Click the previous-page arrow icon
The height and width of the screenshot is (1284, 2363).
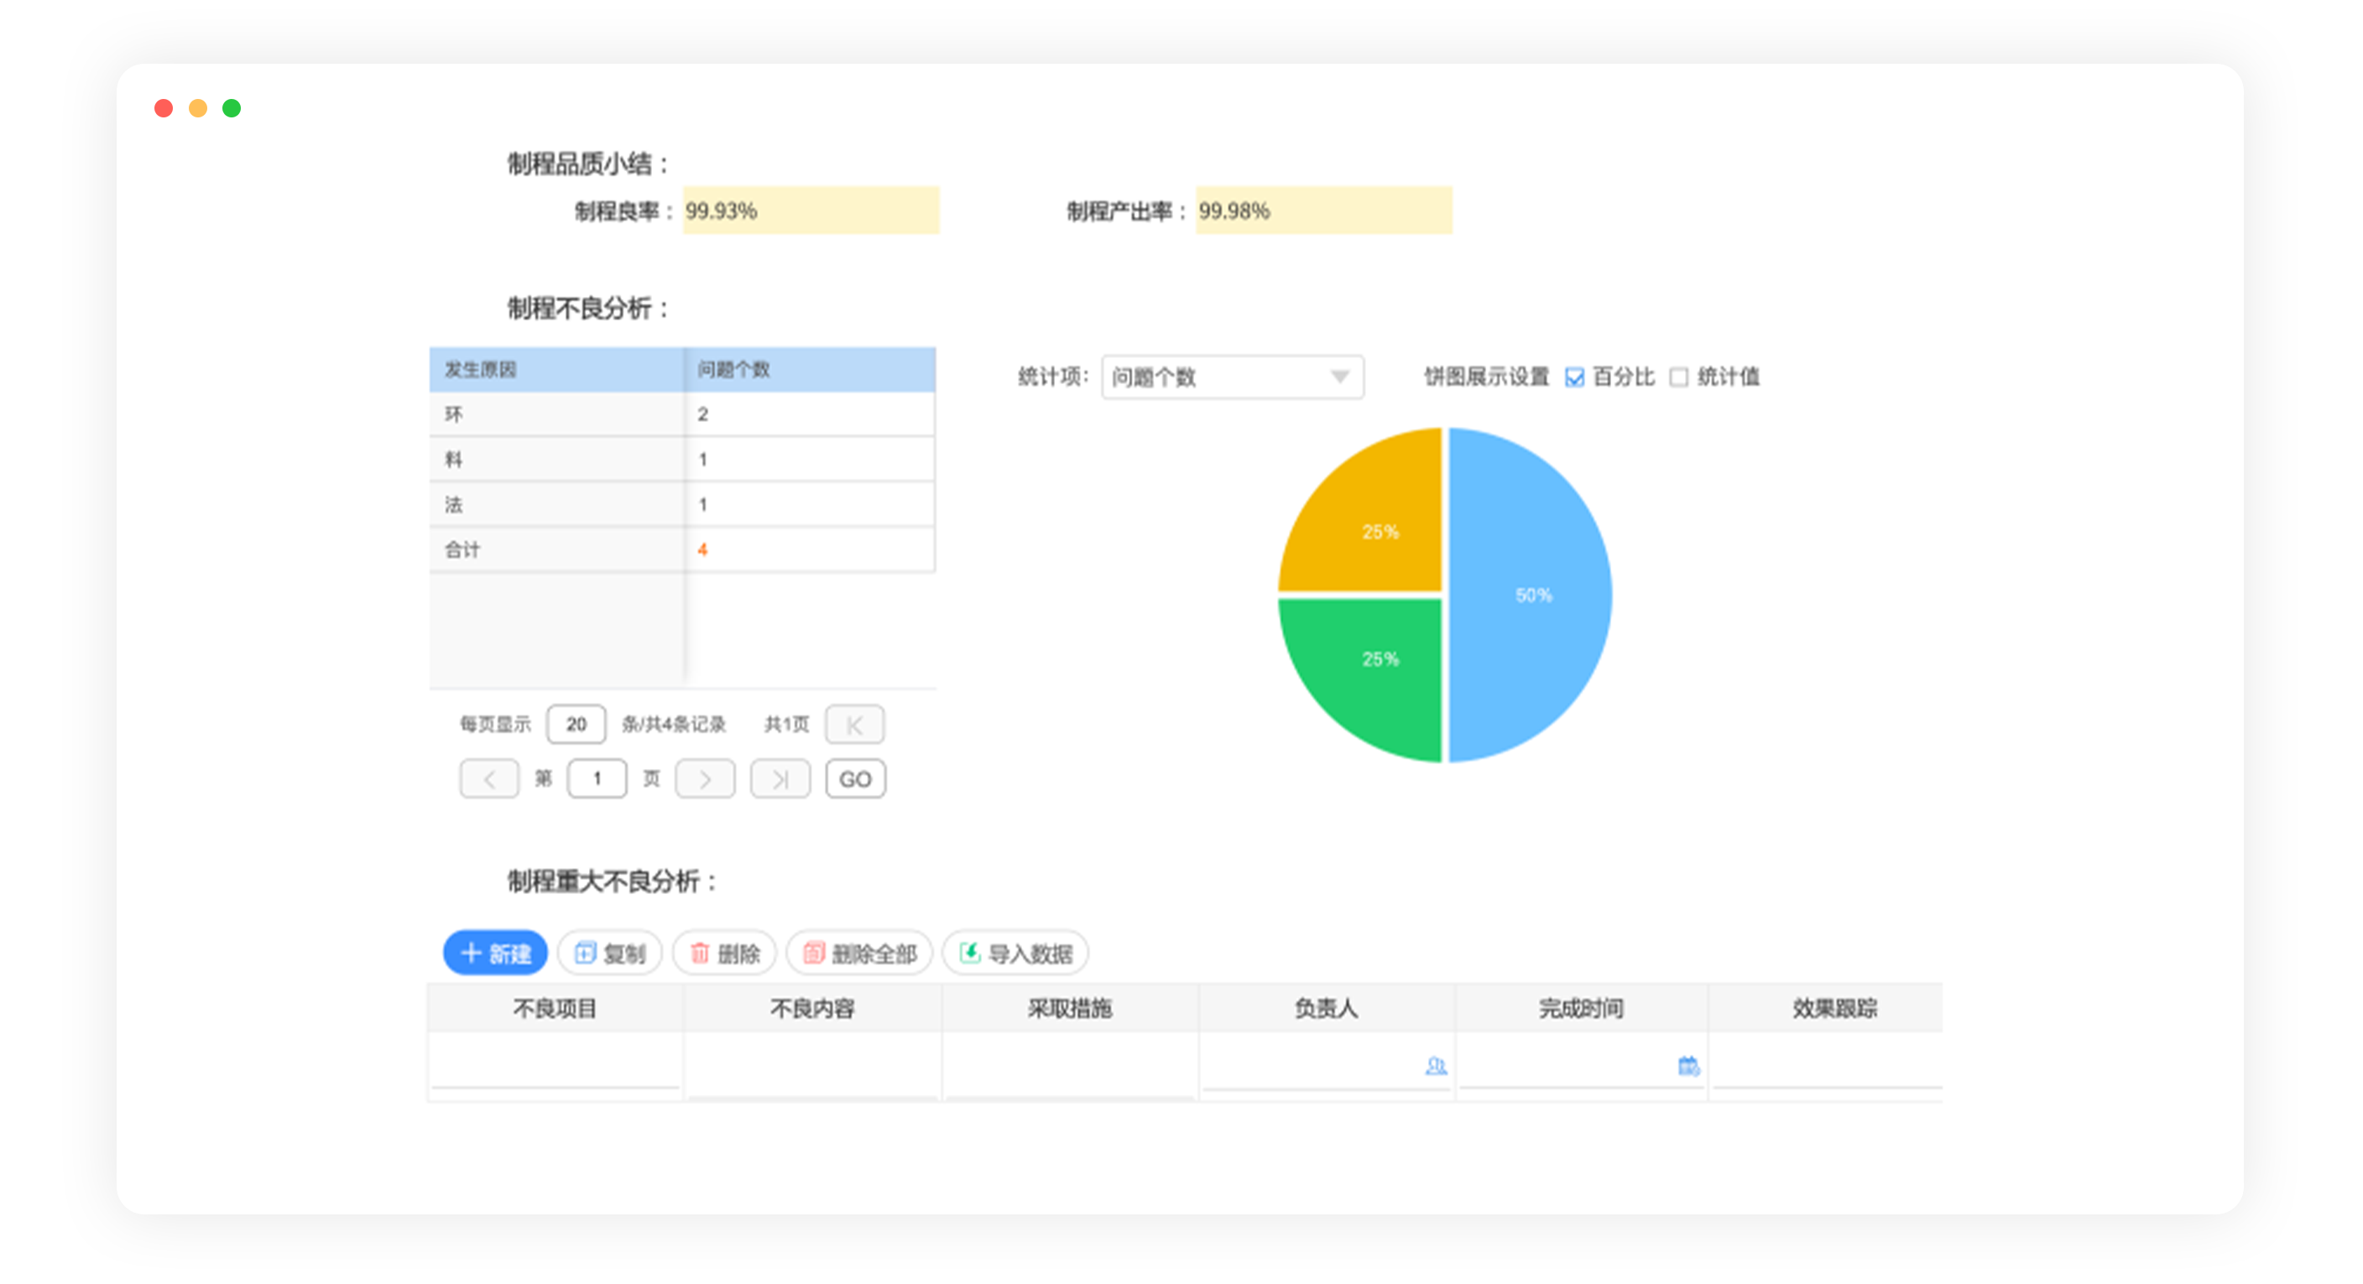pos(489,778)
